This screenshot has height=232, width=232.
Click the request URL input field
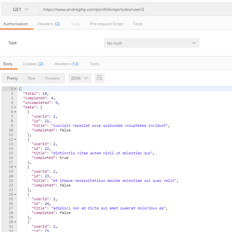point(136,9)
